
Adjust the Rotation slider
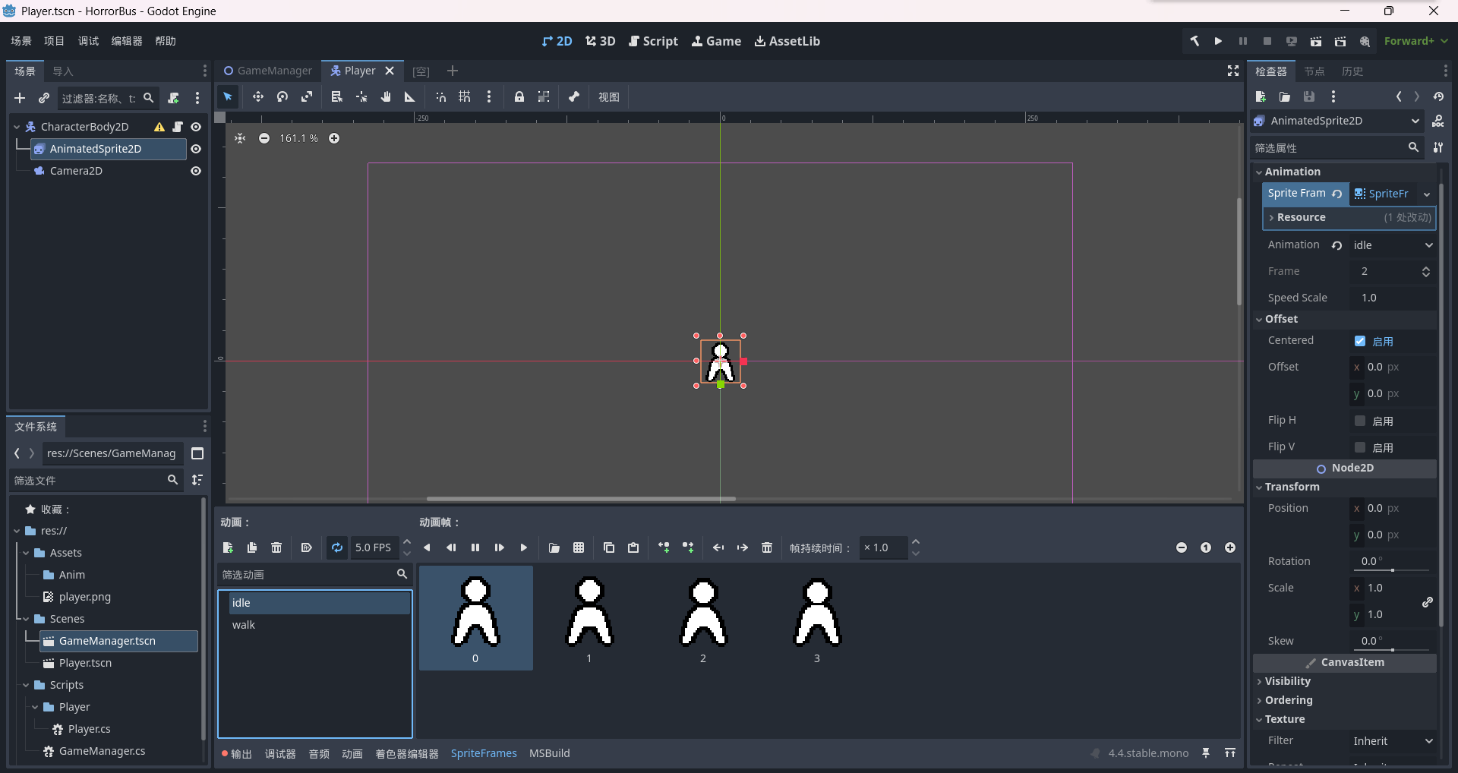[1391, 570]
